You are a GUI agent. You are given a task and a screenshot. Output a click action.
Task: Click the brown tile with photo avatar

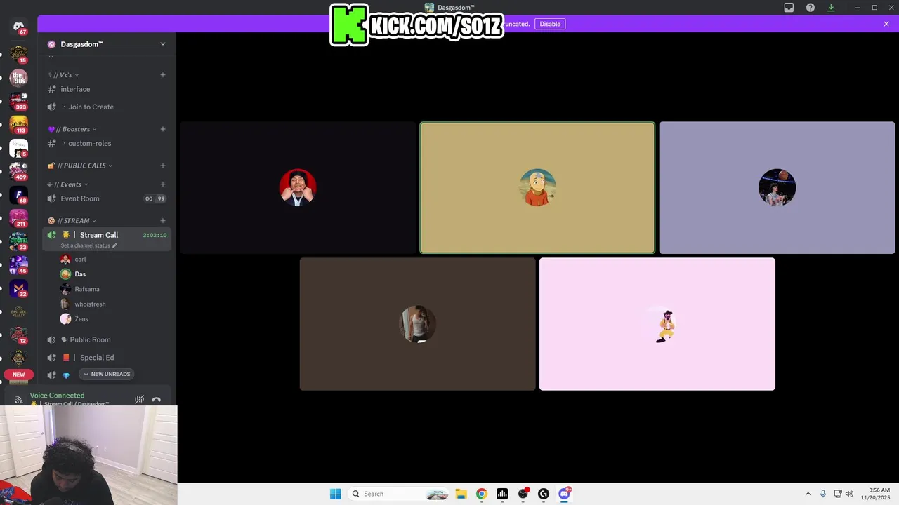click(418, 324)
